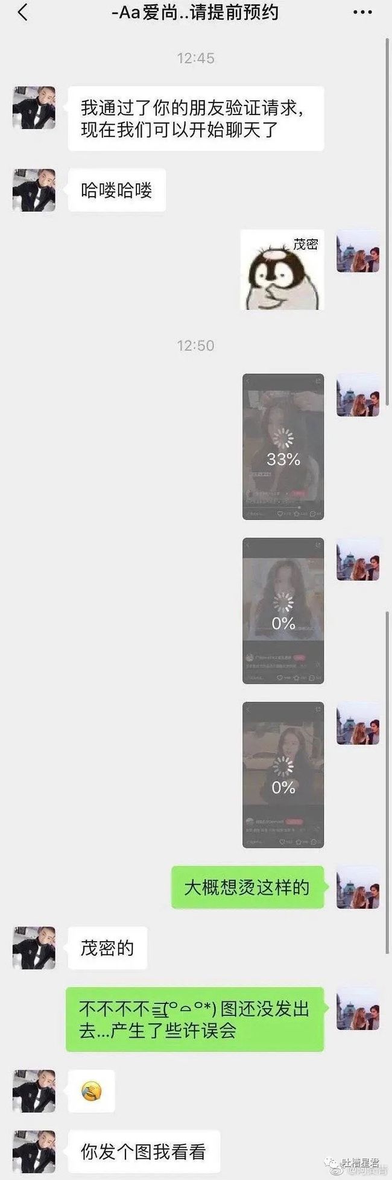Open contact avatar beside the emoji message
392x1180 pixels.
34,1091
